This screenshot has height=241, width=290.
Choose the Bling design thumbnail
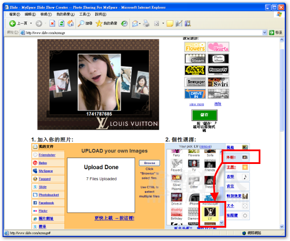(x=219, y=94)
